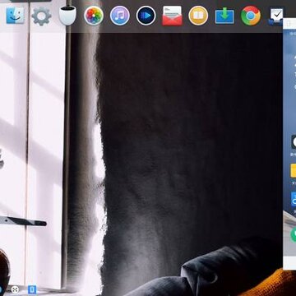Open the Photos app in dock
Screen dimensions: 296x296
pos(94,16)
